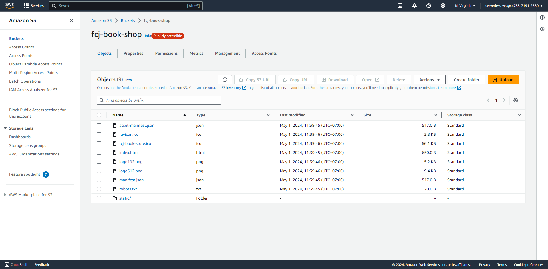Go to previous page of objects
Image resolution: width=548 pixels, height=269 pixels.
(488, 100)
